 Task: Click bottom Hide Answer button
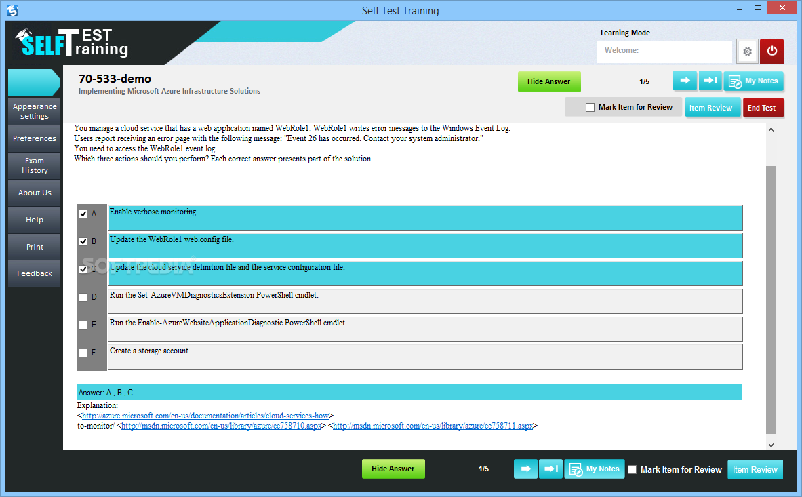tap(393, 469)
